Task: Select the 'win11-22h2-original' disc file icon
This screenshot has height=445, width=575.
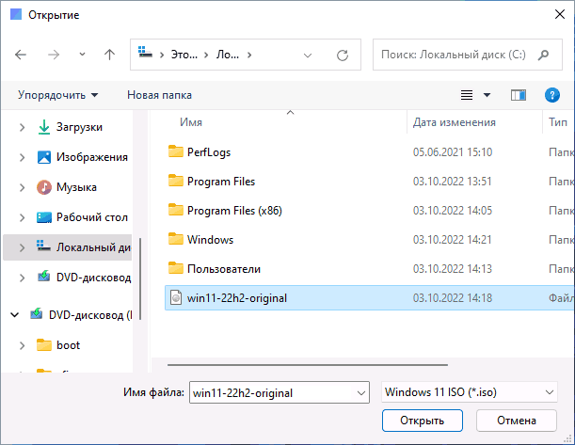Action: point(176,297)
